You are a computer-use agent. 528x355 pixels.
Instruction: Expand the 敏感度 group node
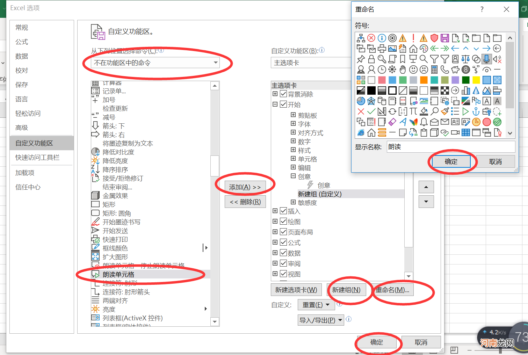coord(293,202)
